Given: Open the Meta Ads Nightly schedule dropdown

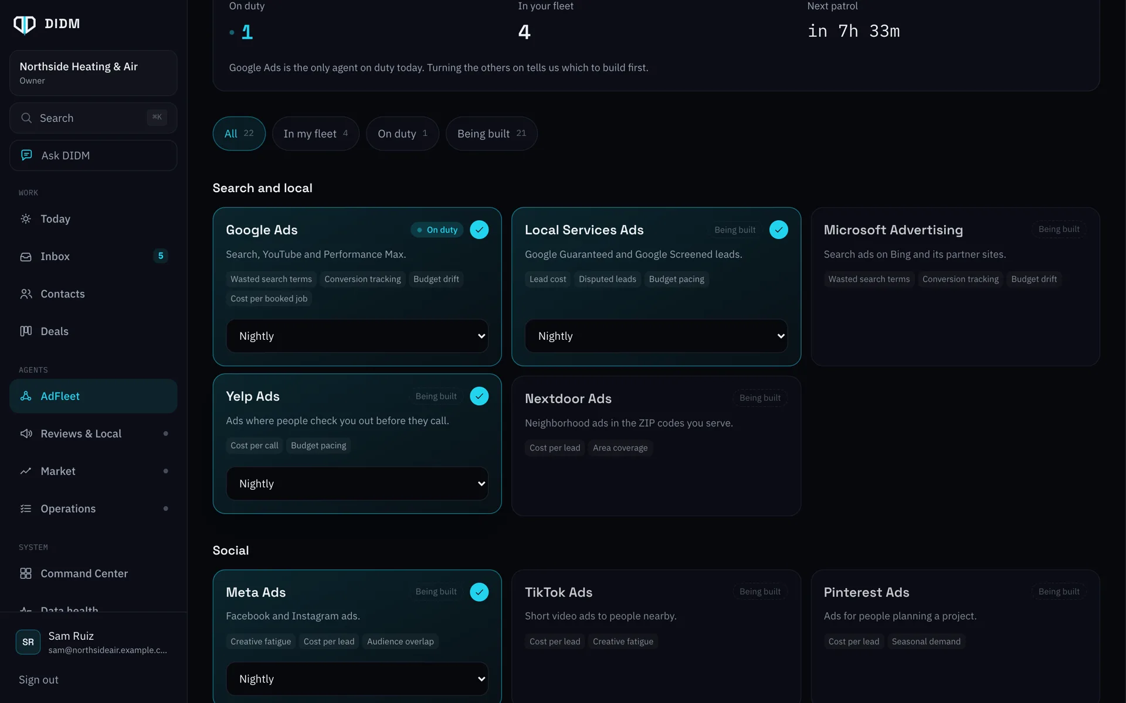Looking at the screenshot, I should click(357, 678).
